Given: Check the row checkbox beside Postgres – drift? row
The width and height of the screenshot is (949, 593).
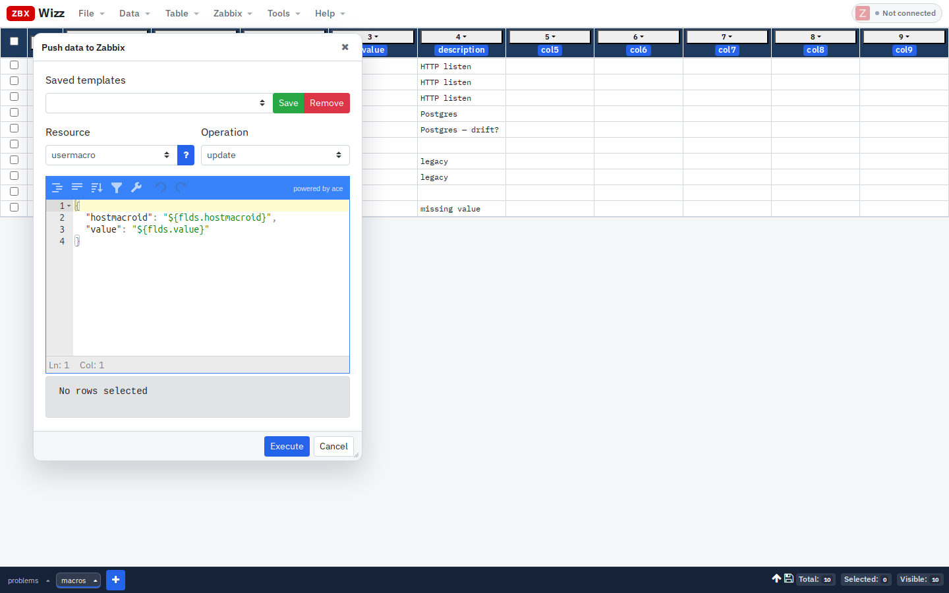Looking at the screenshot, I should coord(14,128).
